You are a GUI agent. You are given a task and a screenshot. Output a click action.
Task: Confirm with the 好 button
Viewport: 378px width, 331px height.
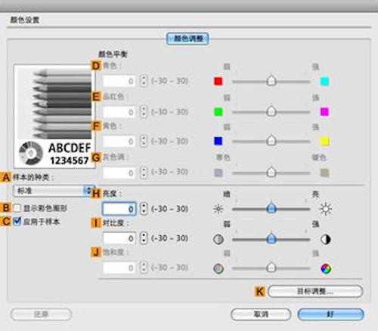coord(330,314)
